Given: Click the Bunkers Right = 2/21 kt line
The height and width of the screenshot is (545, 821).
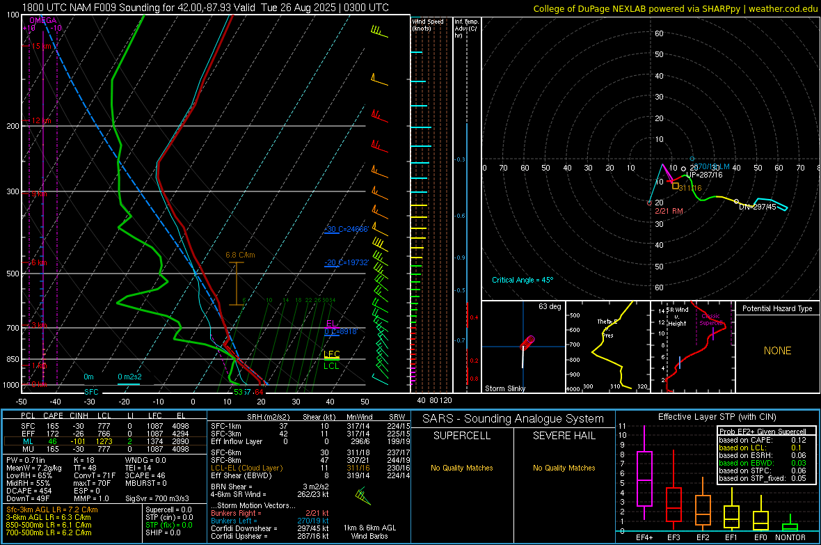Looking at the screenshot, I should click(x=270, y=513).
